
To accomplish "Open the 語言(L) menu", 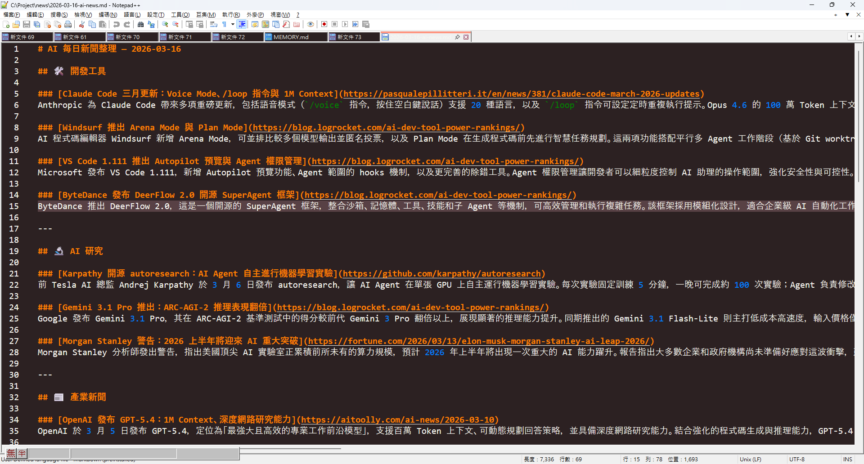I will [132, 15].
